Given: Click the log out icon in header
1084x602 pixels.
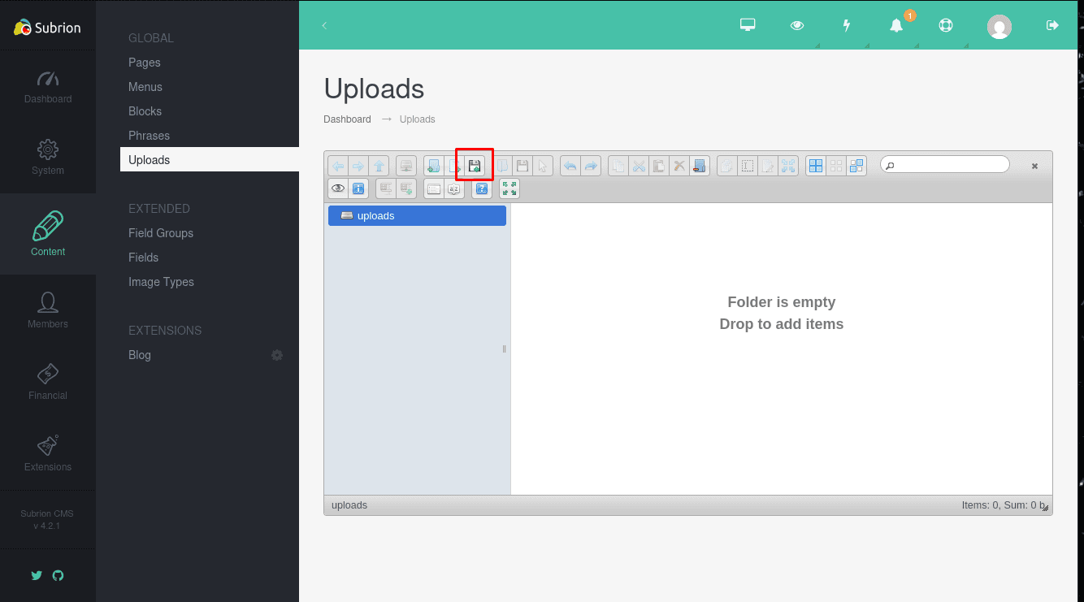Looking at the screenshot, I should [1052, 25].
